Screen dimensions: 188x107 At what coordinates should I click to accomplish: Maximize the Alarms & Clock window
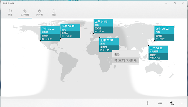click(x=174, y=3)
